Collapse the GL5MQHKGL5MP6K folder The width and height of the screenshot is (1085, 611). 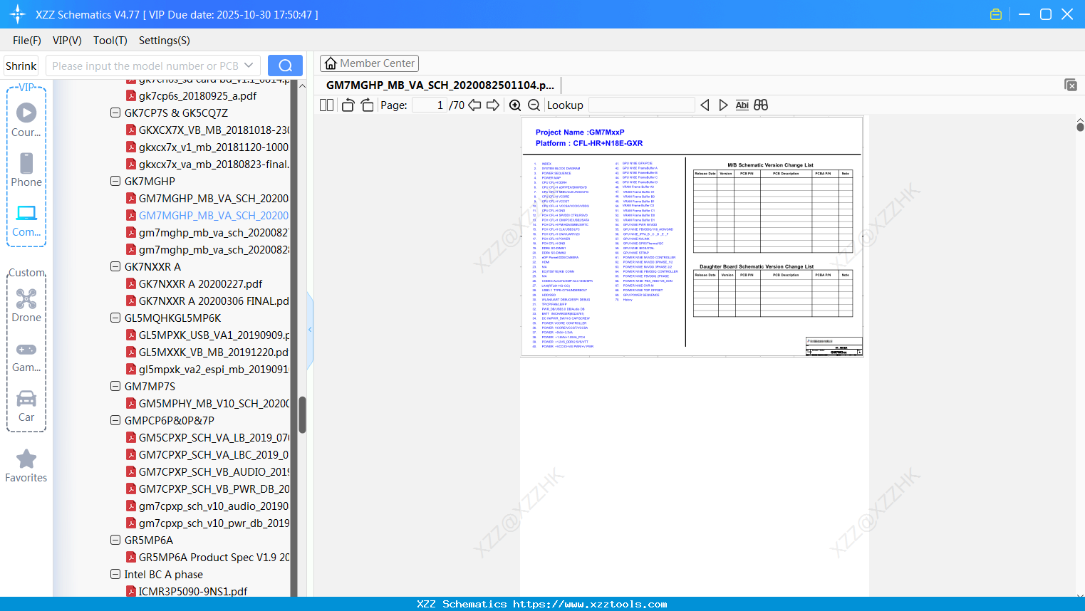coord(115,318)
